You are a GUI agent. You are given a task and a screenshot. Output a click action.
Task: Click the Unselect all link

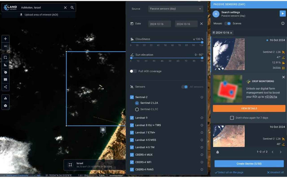(276, 172)
